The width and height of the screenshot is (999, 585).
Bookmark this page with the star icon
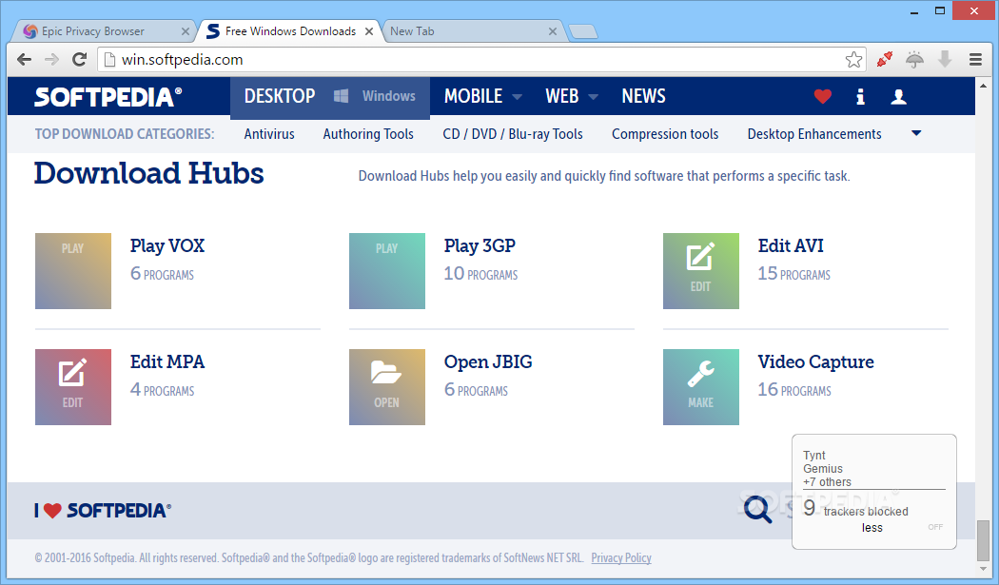(x=853, y=59)
